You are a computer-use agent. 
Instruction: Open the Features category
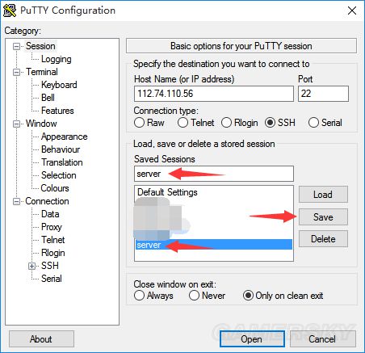(x=57, y=111)
